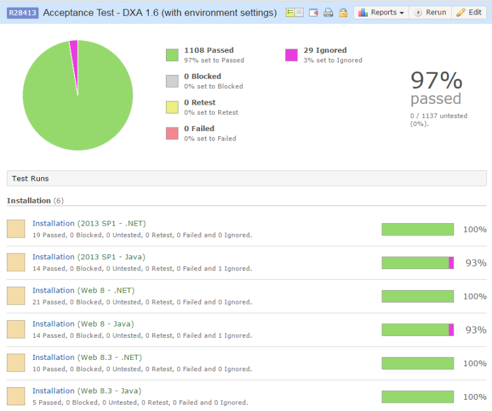Click the status box for Installation (Web 8 - Java)
This screenshot has width=492, height=411.
click(x=16, y=329)
